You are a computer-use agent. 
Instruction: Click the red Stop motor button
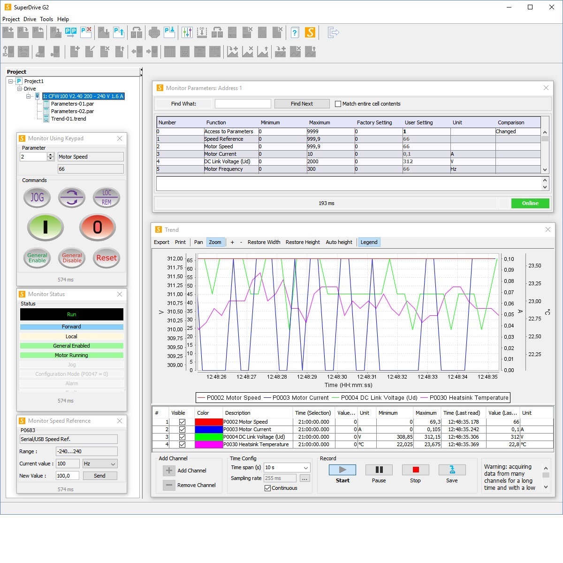point(97,227)
